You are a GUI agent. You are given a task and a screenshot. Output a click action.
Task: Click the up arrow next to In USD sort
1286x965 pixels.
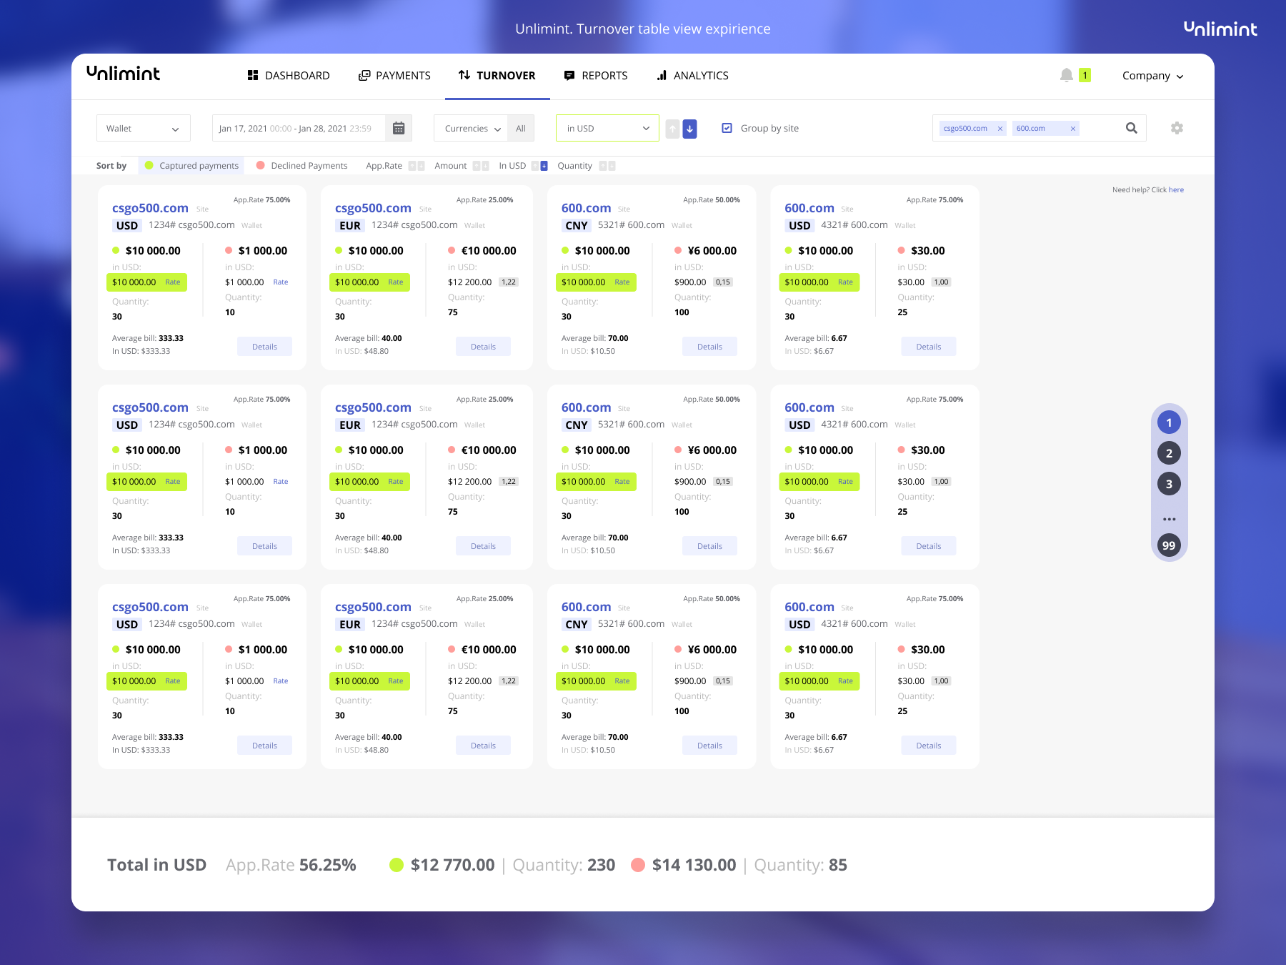click(534, 166)
